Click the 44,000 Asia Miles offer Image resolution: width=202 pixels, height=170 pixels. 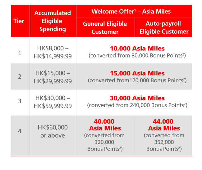pos(164,125)
